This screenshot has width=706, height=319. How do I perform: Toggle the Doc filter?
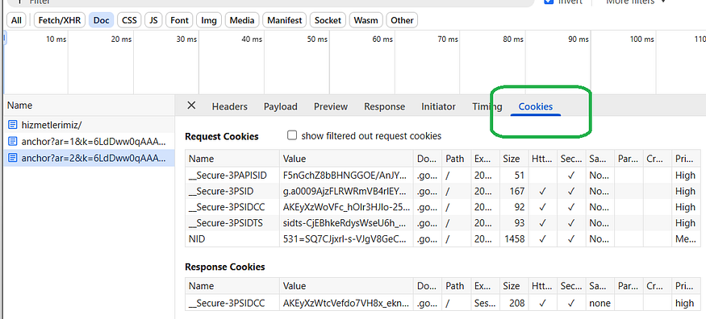(102, 20)
